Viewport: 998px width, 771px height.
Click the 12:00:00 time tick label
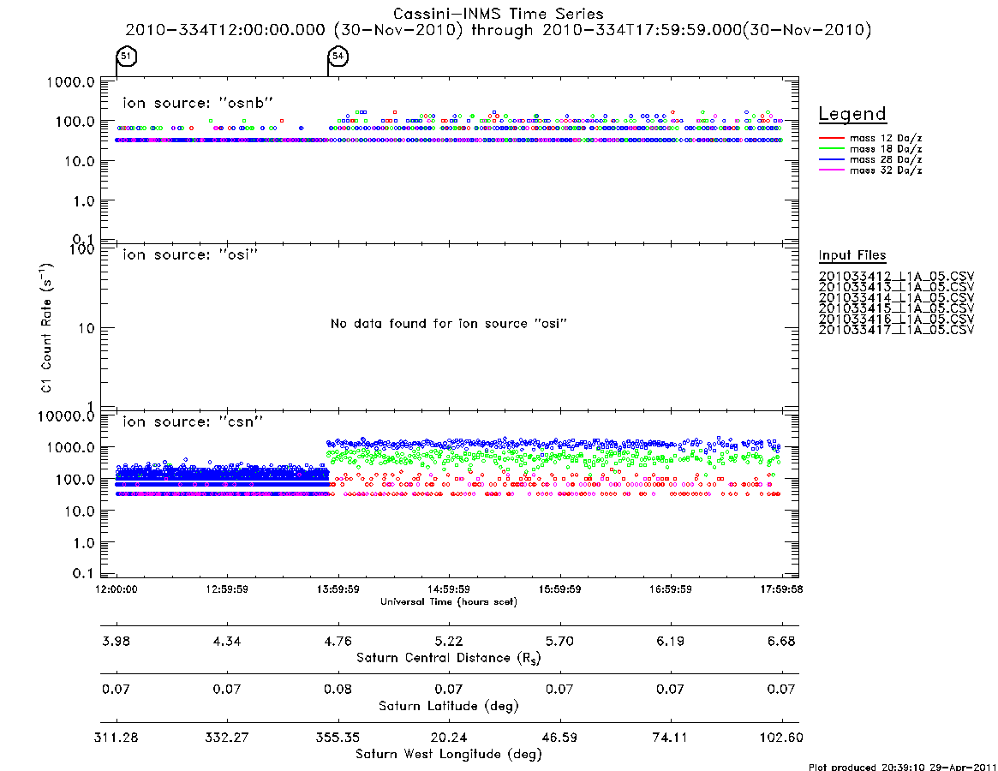click(x=117, y=589)
